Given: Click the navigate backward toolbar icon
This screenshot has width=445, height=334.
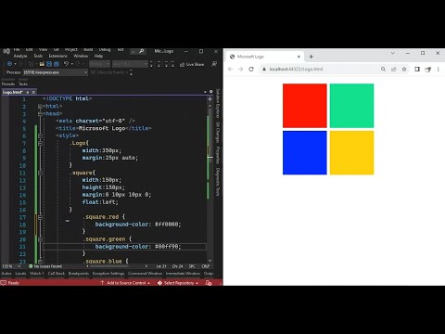Looking at the screenshot, I should click(9, 64).
